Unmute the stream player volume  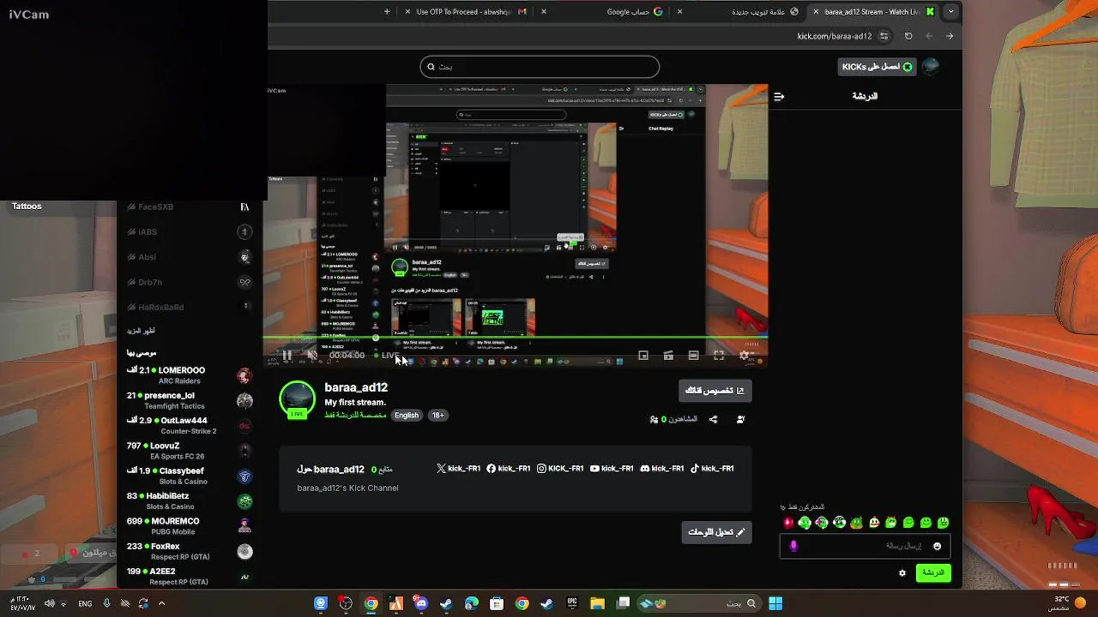tap(312, 355)
